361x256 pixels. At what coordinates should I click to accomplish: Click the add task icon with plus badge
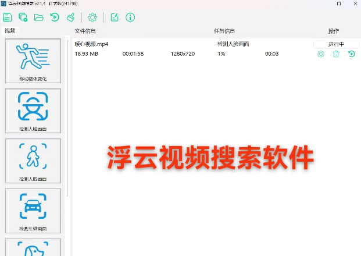click(23, 17)
